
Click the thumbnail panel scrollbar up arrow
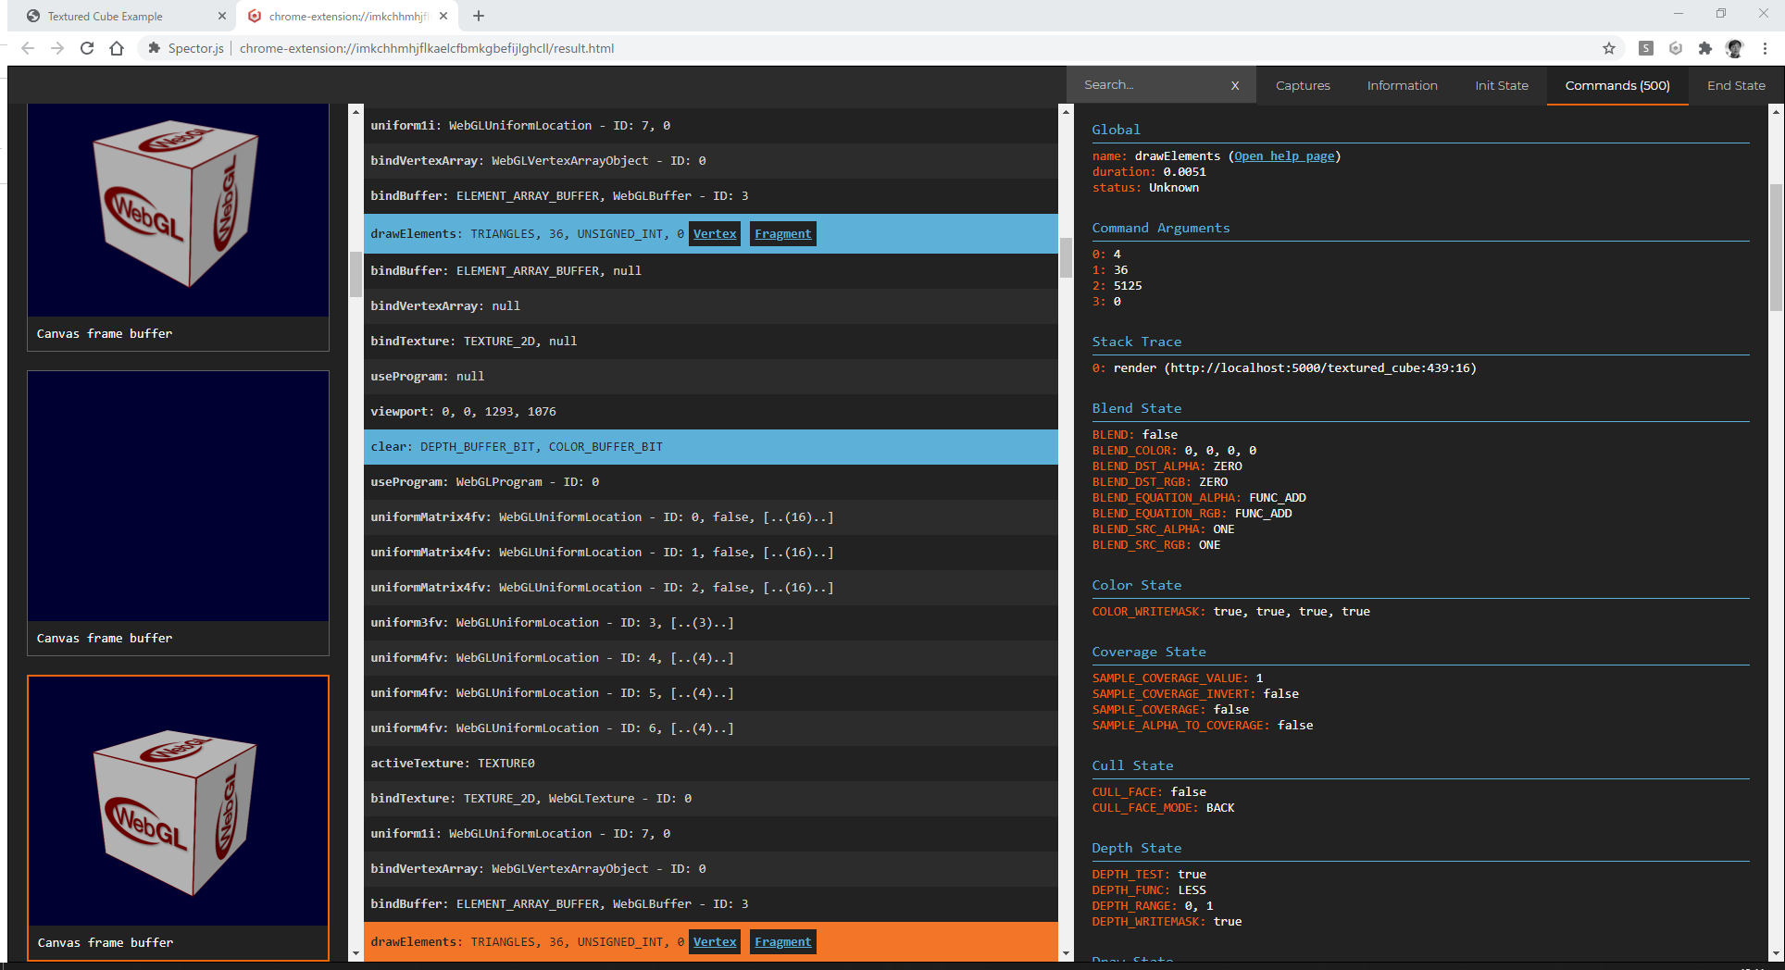pyautogui.click(x=356, y=112)
